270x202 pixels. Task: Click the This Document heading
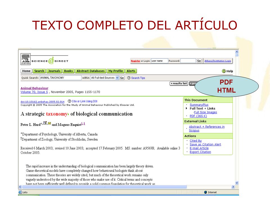pos(196,100)
